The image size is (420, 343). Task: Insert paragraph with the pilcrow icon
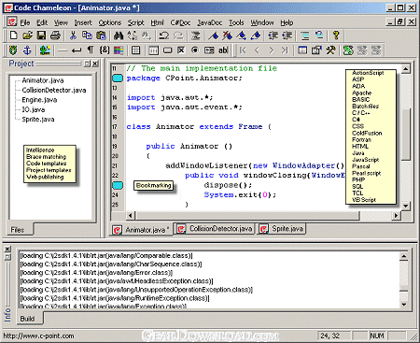[91, 50]
